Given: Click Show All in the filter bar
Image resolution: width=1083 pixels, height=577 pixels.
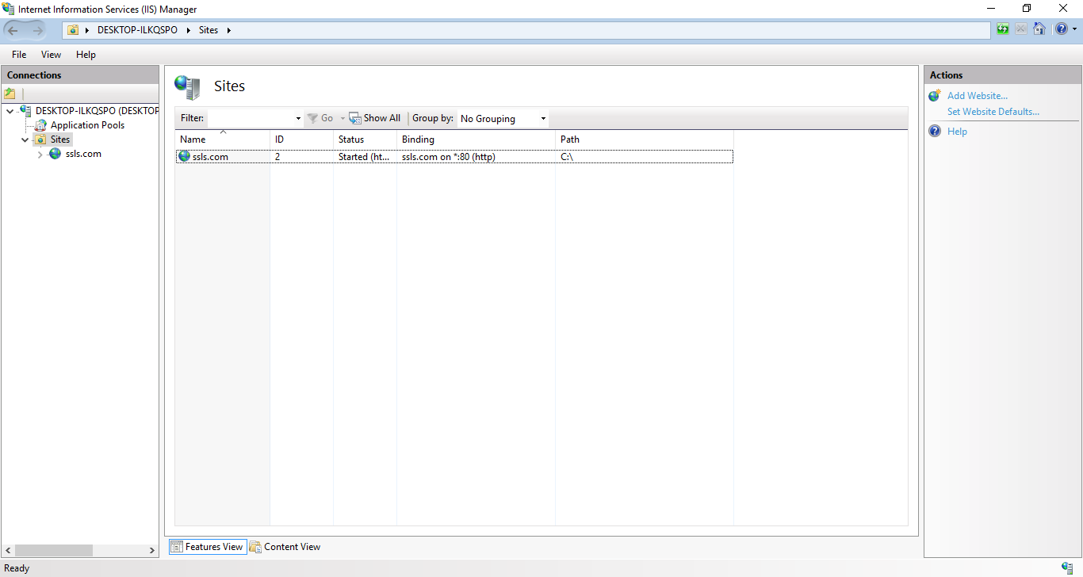Looking at the screenshot, I should 375,118.
